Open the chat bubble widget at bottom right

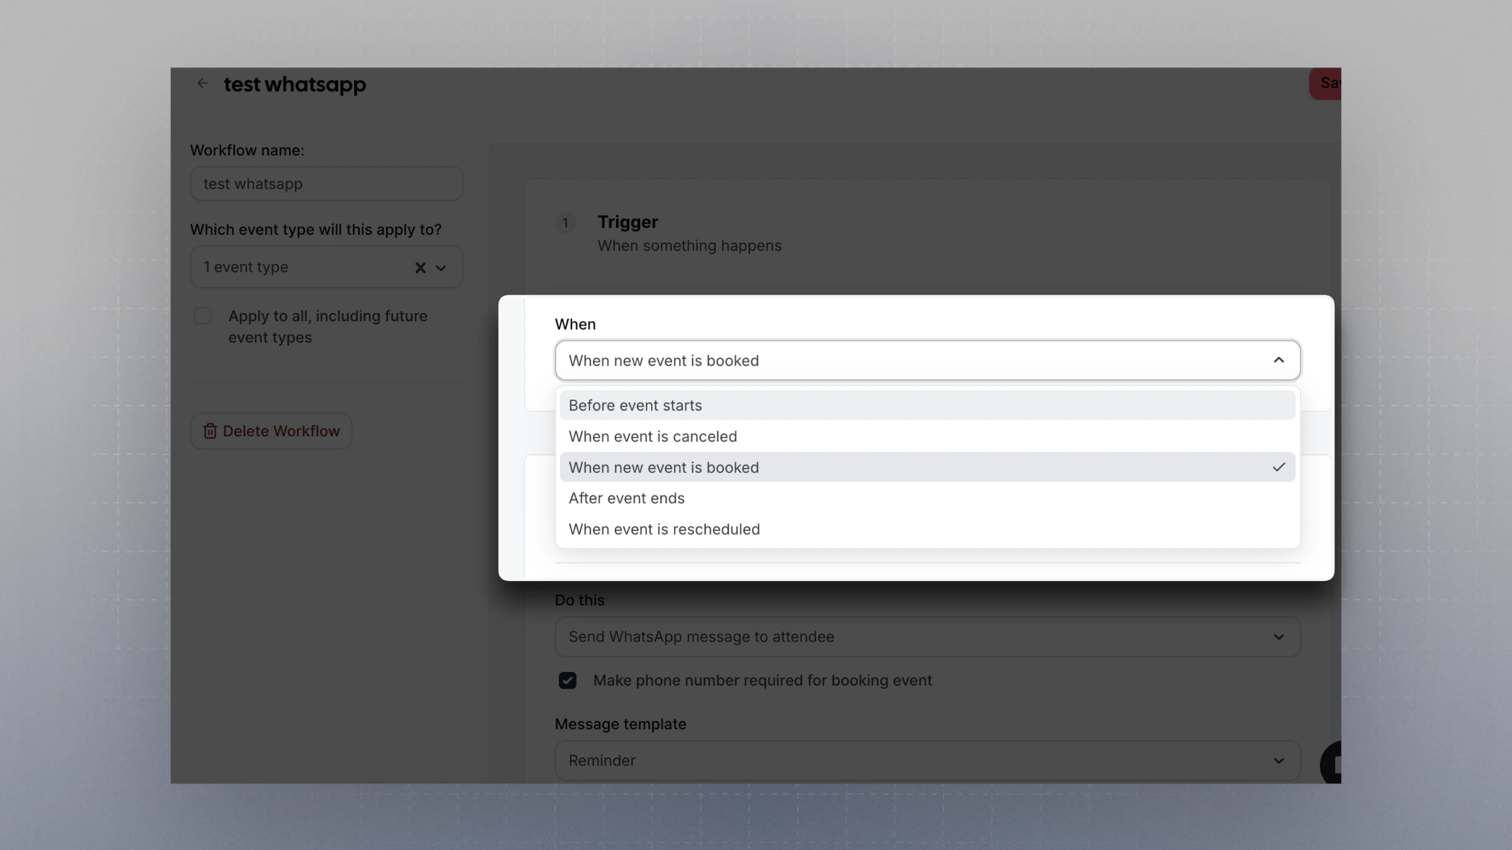[x=1332, y=762]
